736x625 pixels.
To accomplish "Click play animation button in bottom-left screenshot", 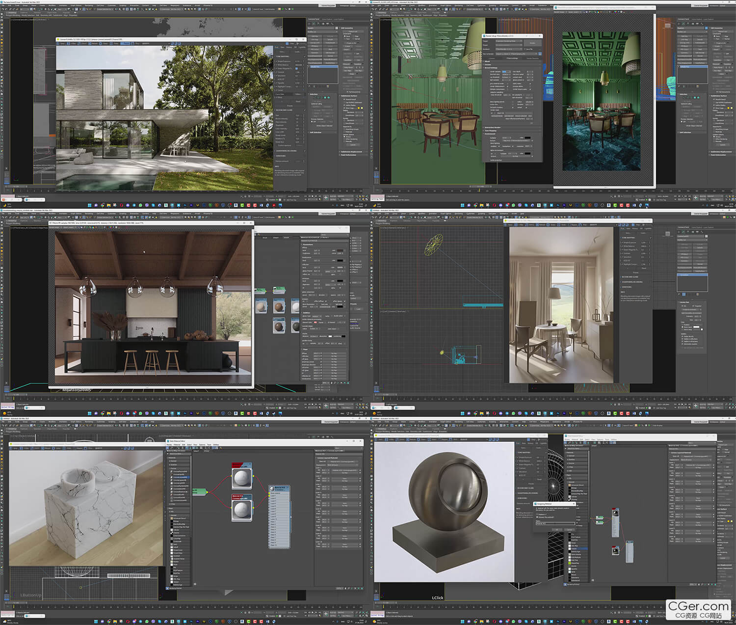I will pos(313,612).
